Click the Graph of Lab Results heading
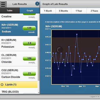The image size is (100, 100). click(55, 4)
